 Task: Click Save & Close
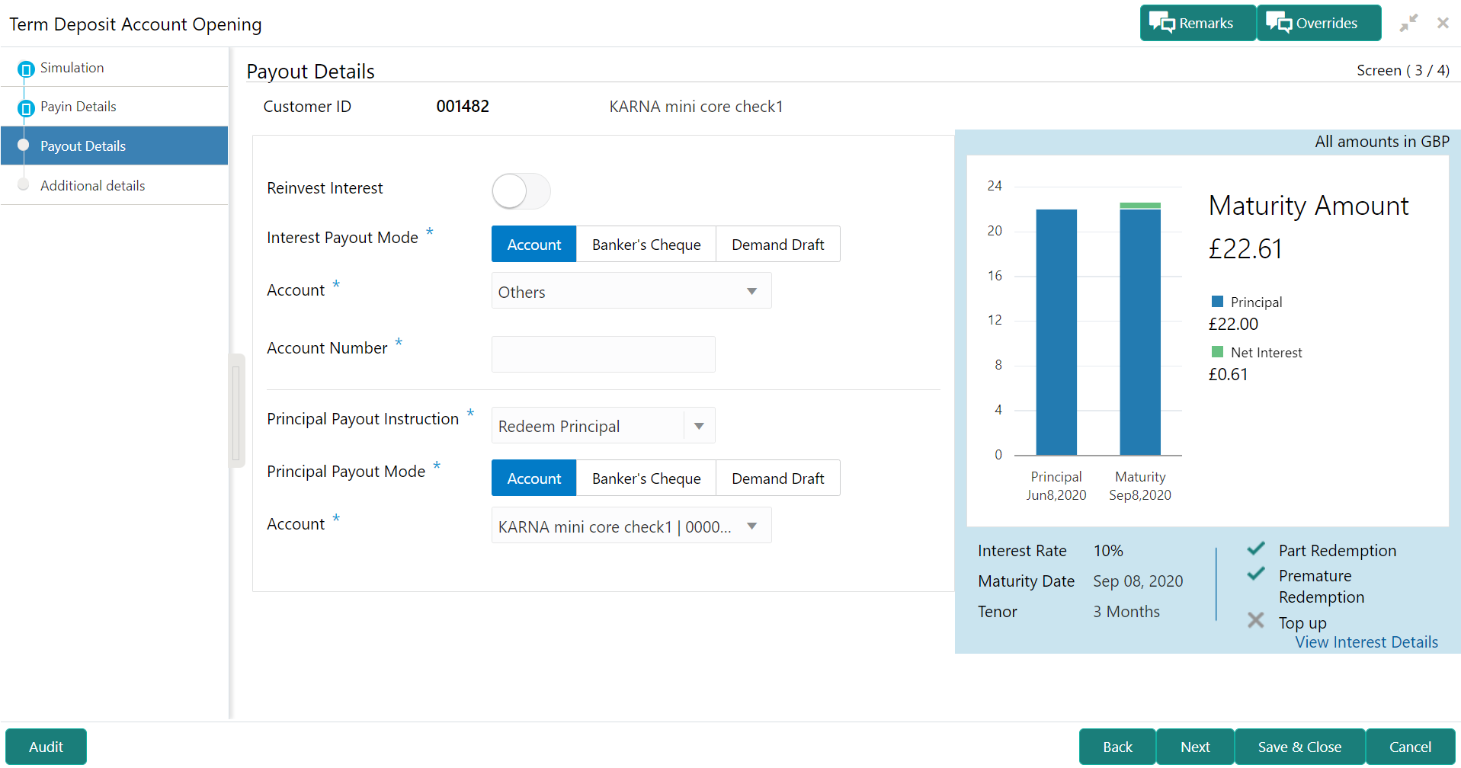[1299, 747]
